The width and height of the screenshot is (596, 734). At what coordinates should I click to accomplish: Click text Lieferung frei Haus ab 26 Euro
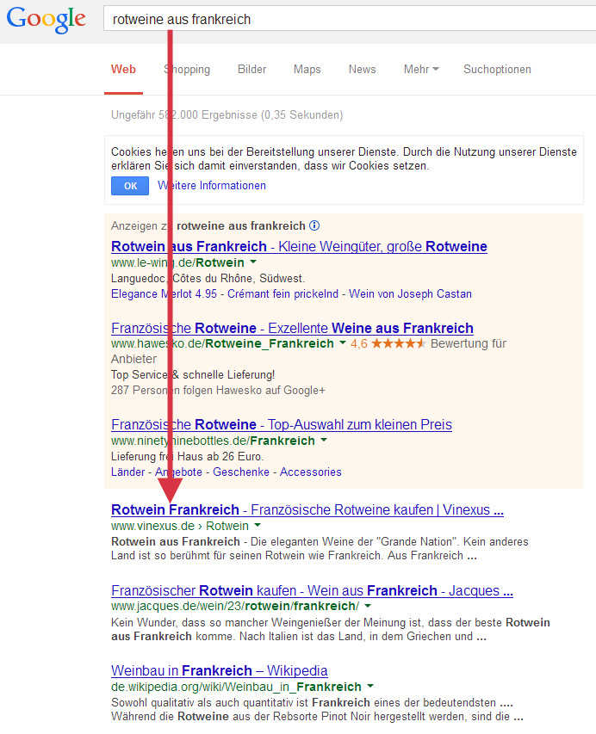pyautogui.click(x=188, y=456)
